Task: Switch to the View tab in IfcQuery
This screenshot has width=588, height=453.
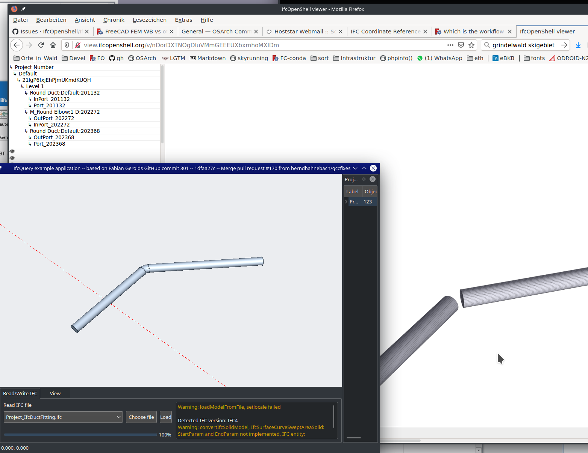Action: [x=55, y=393]
